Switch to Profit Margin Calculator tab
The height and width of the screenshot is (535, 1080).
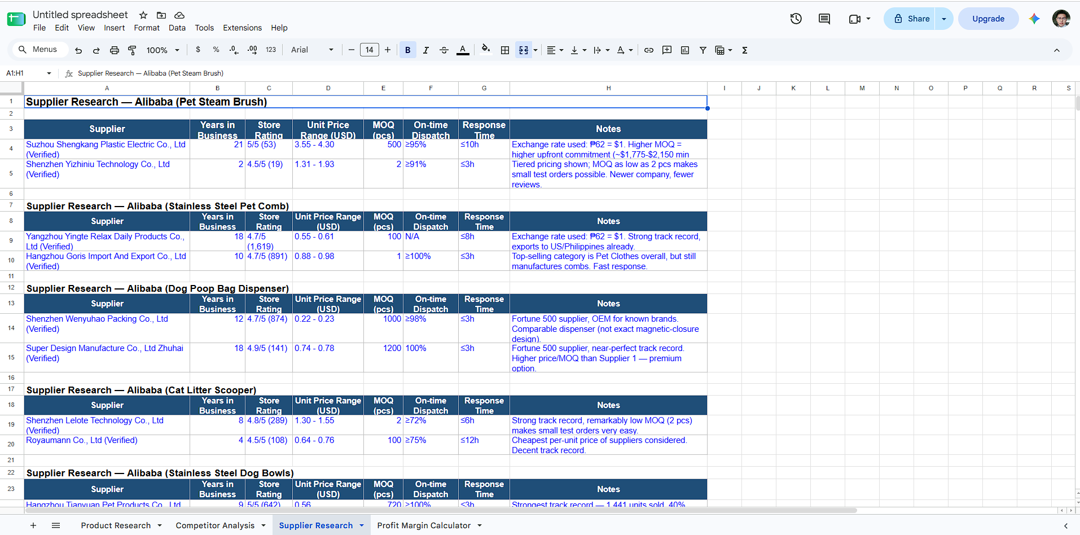(x=424, y=525)
